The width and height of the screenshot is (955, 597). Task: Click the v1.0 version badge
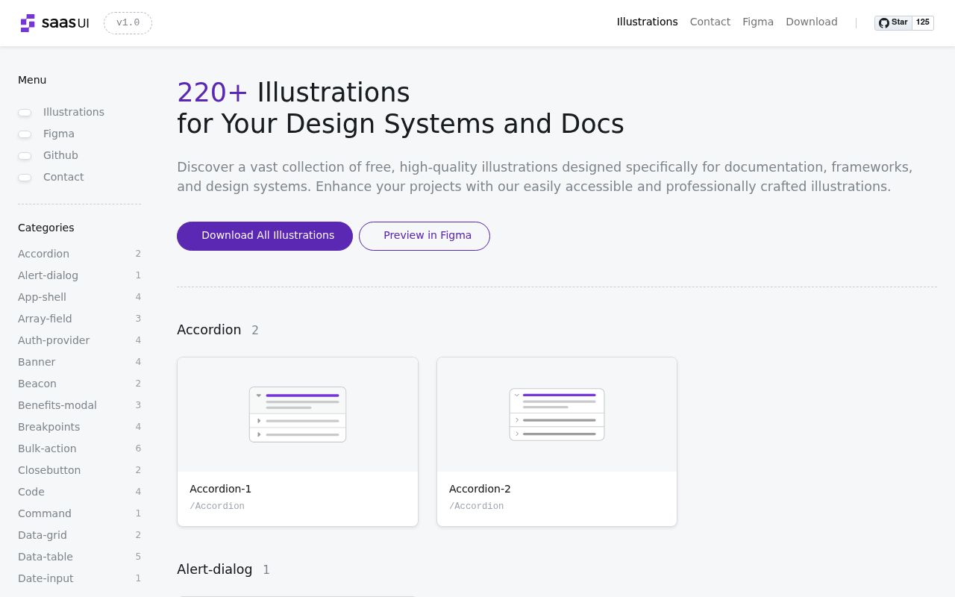click(128, 23)
